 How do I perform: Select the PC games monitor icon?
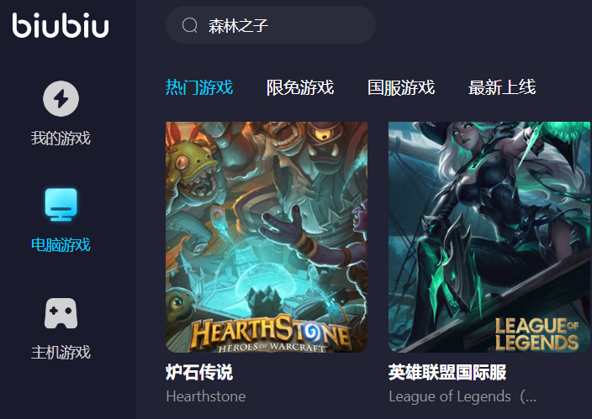[x=61, y=205]
